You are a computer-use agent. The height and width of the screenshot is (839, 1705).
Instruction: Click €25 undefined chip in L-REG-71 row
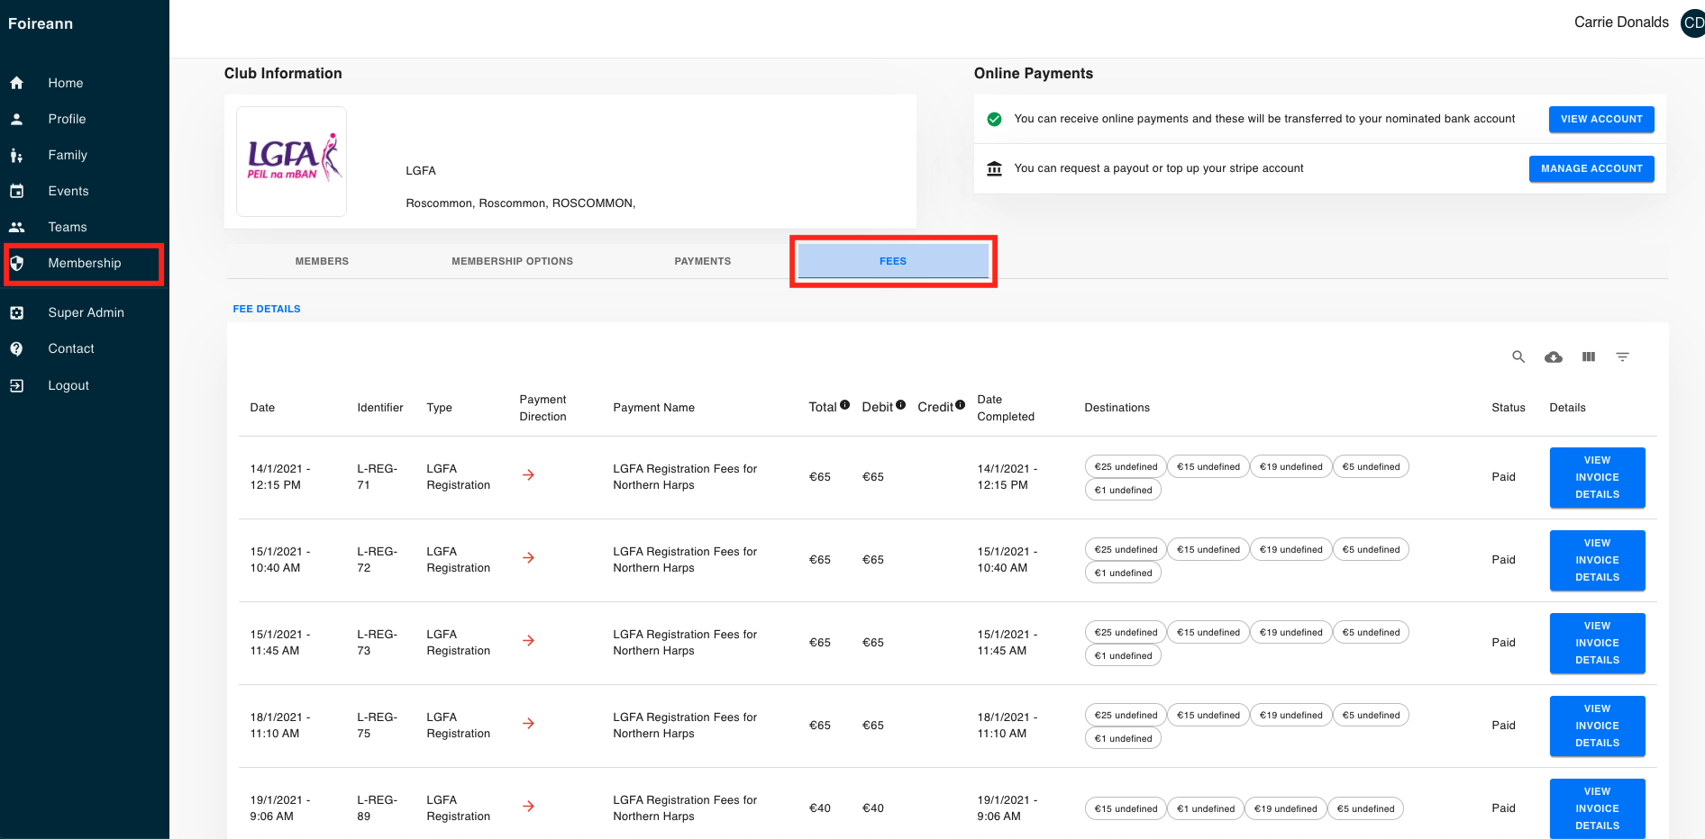(1126, 466)
